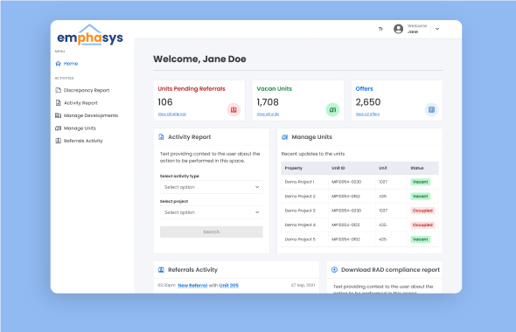The image size is (516, 332).
Task: Click the Status column header
Action: (x=417, y=168)
